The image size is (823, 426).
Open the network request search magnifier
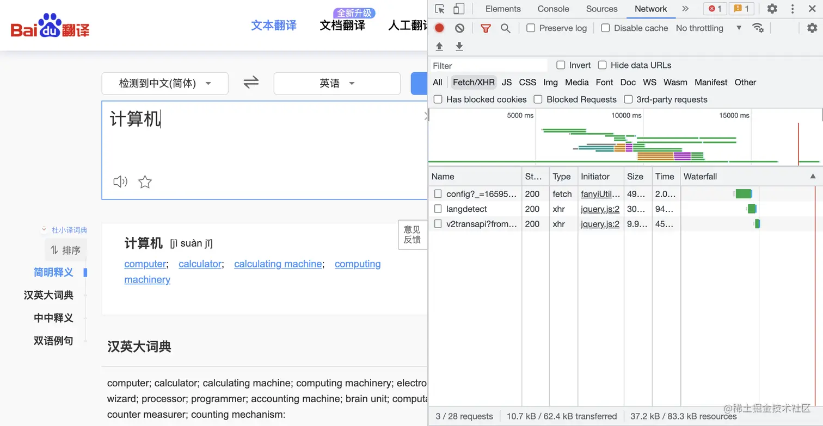(505, 28)
